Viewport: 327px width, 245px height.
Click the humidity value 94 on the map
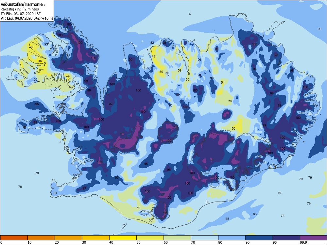(x=212, y=78)
